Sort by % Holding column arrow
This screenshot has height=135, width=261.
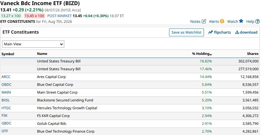(x=211, y=55)
